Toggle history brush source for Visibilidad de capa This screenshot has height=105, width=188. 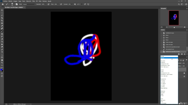[x=161, y=33]
